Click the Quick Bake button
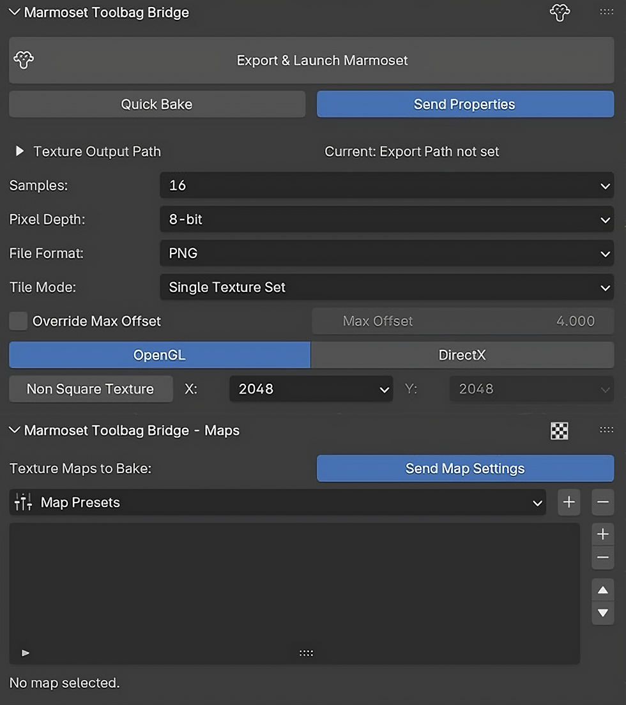Viewport: 626px width, 705px height. coord(157,105)
